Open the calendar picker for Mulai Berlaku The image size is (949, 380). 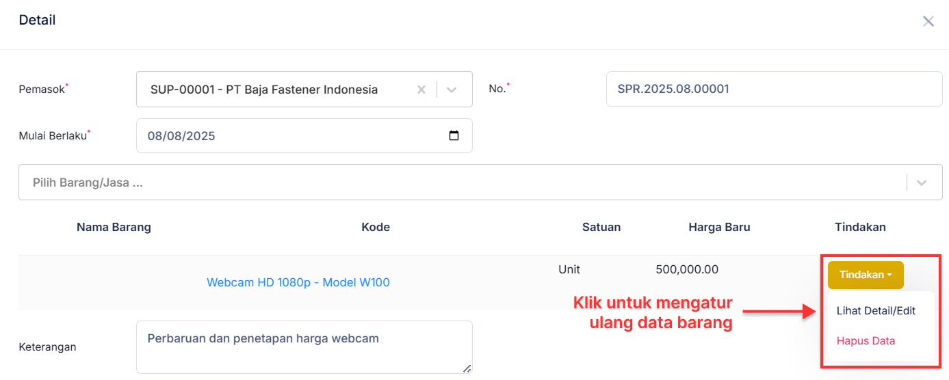tap(454, 135)
